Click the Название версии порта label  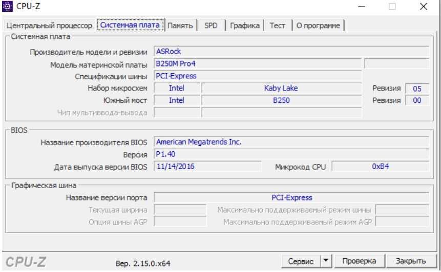point(107,198)
